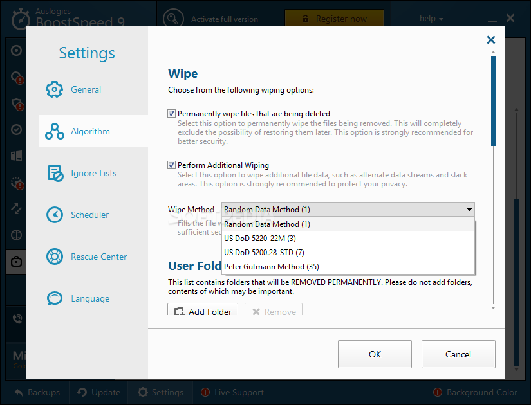Open Ignore Lists icon
The height and width of the screenshot is (405, 531).
pos(55,173)
